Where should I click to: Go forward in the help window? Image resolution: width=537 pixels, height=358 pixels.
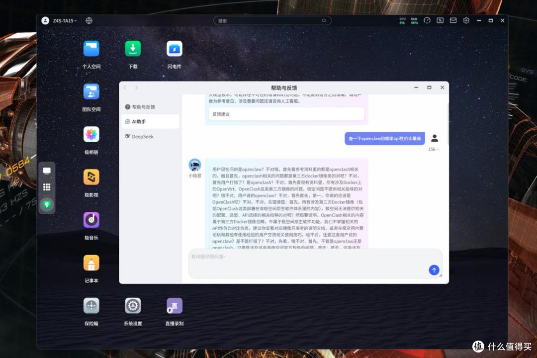(136, 88)
